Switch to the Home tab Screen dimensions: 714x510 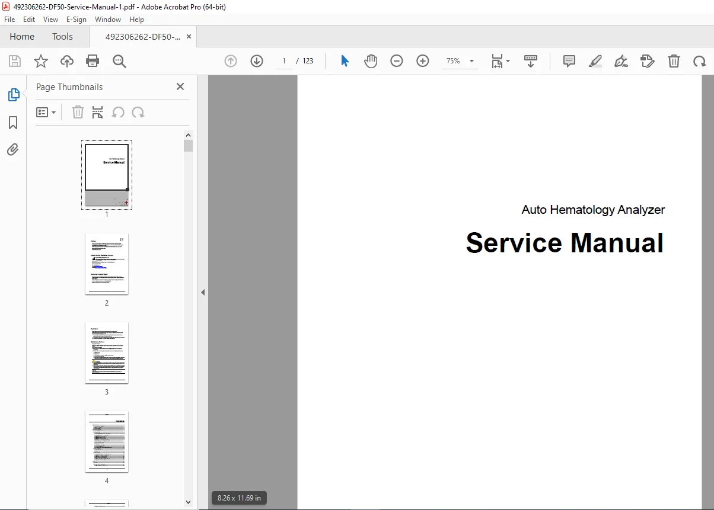(22, 37)
